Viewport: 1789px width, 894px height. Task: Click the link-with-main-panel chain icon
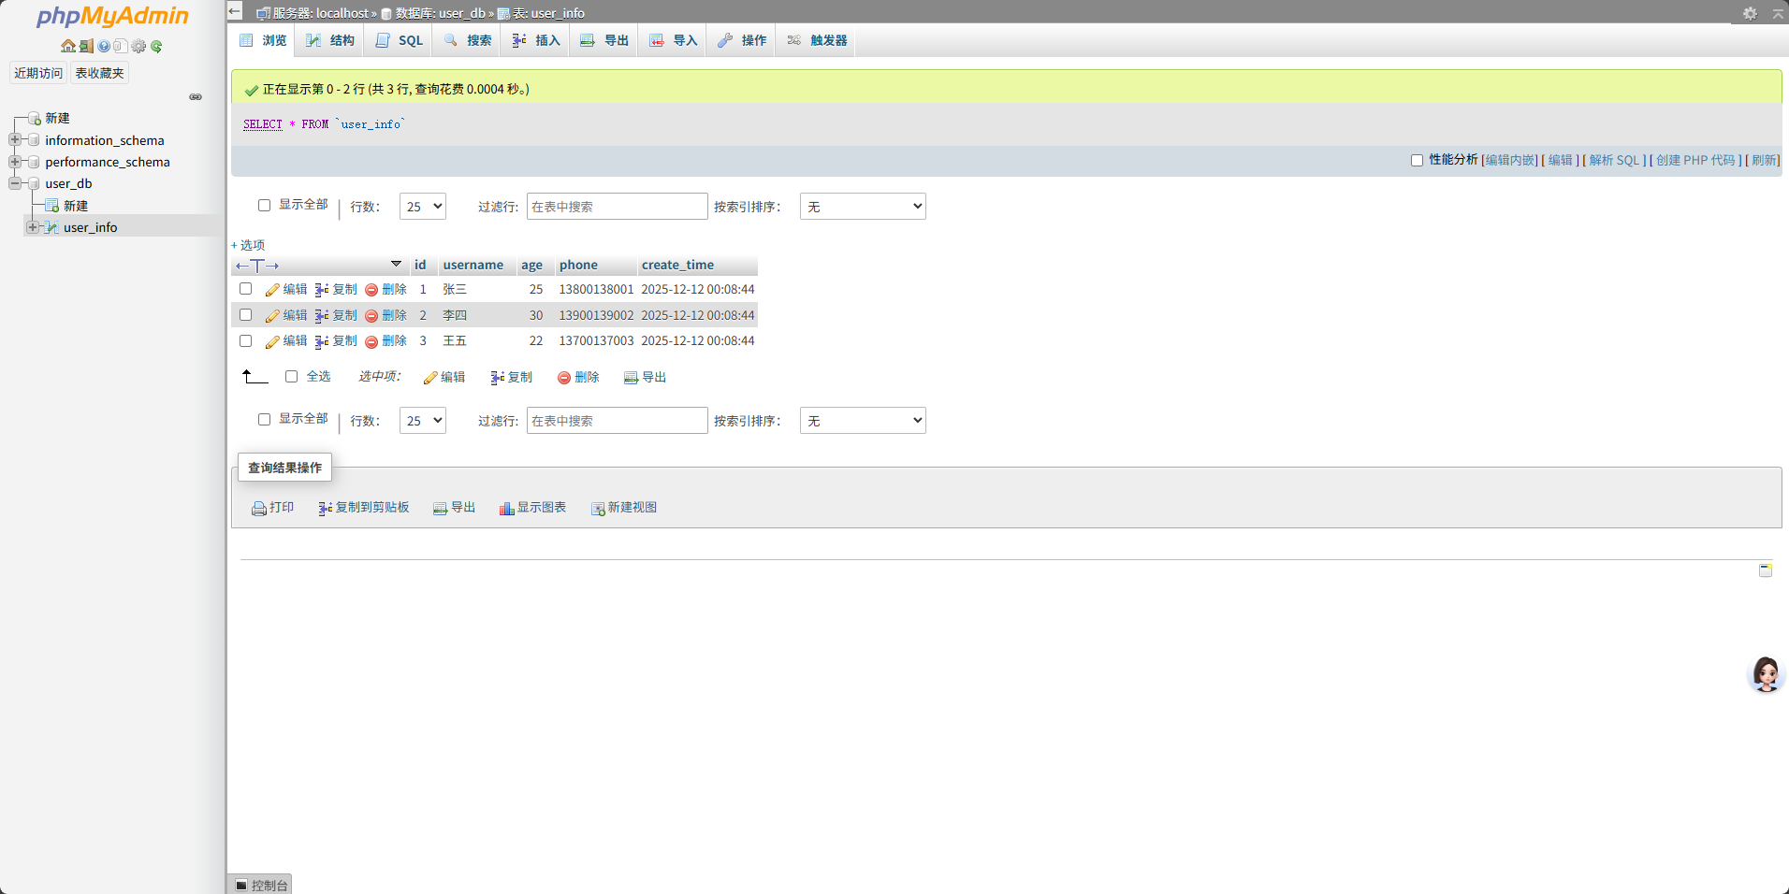[196, 96]
